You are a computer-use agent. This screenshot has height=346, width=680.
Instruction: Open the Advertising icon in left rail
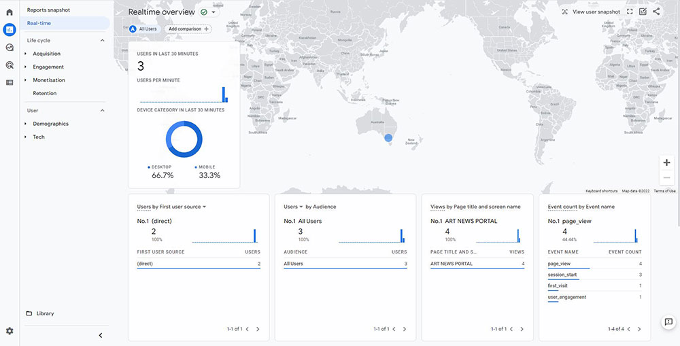(10, 65)
